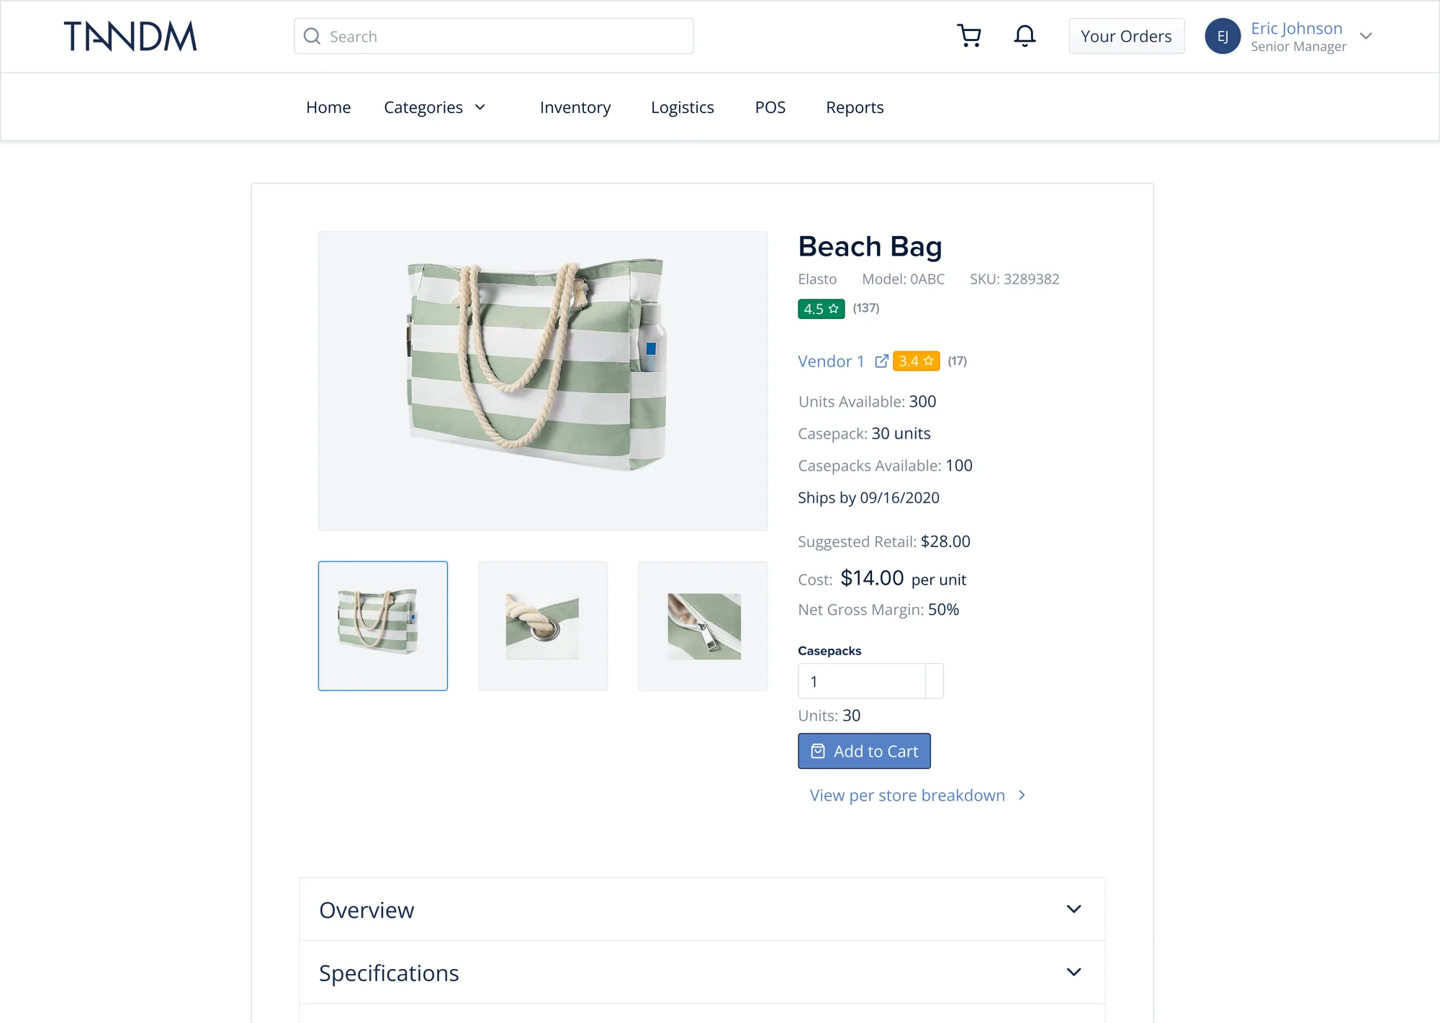
Task: Select the full beach bag thumbnail
Action: click(x=383, y=626)
